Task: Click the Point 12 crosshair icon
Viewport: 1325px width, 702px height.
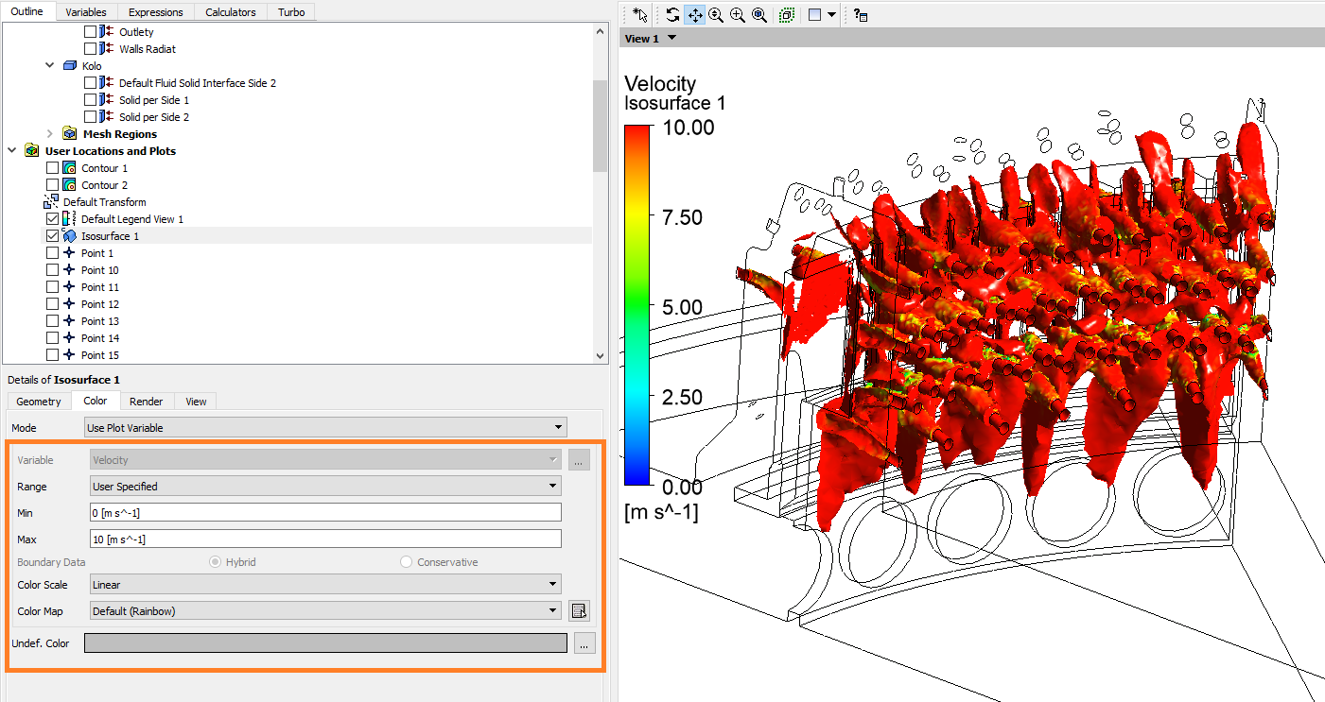Action: pyautogui.click(x=69, y=304)
